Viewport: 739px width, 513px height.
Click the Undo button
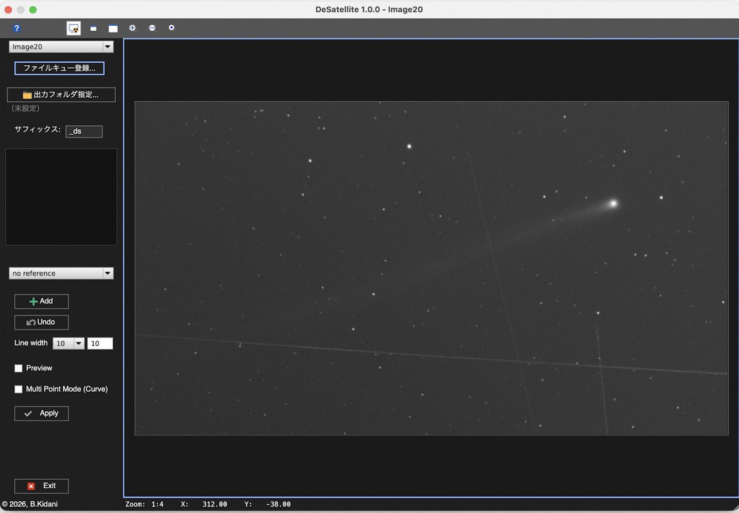point(41,322)
